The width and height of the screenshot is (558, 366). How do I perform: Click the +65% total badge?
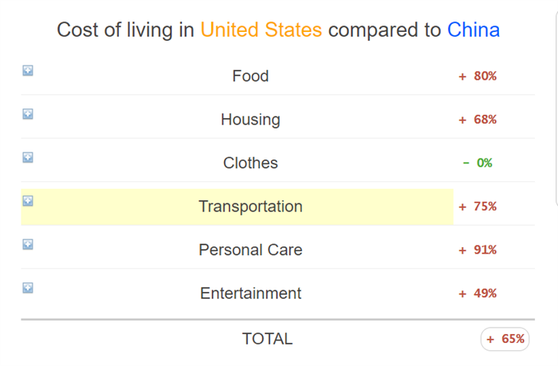[x=505, y=339]
